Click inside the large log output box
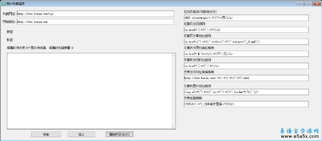Screen dimensions: 322x141 click(89, 91)
